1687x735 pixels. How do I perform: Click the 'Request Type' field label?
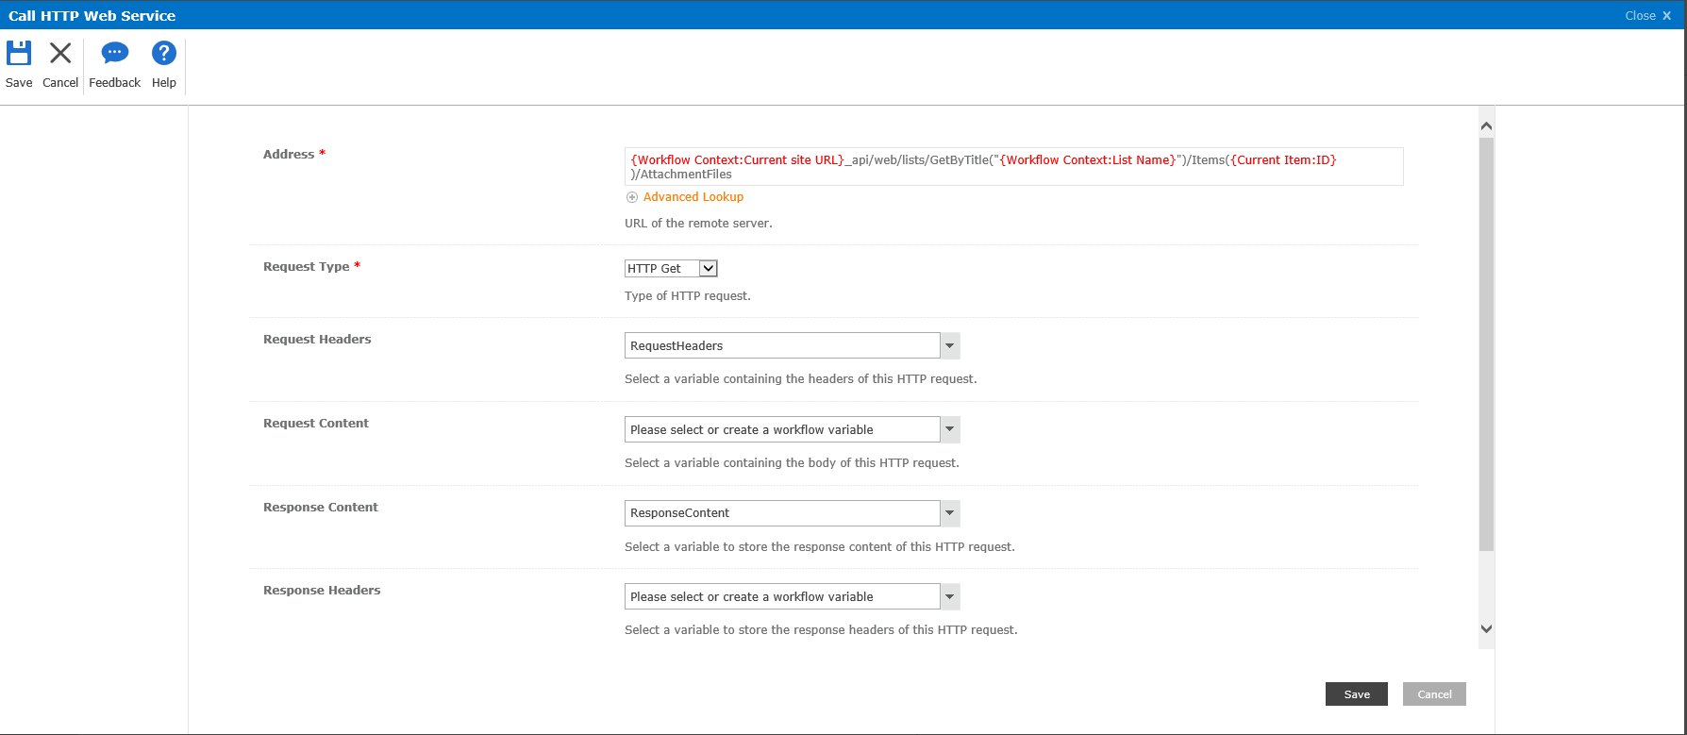coord(307,267)
